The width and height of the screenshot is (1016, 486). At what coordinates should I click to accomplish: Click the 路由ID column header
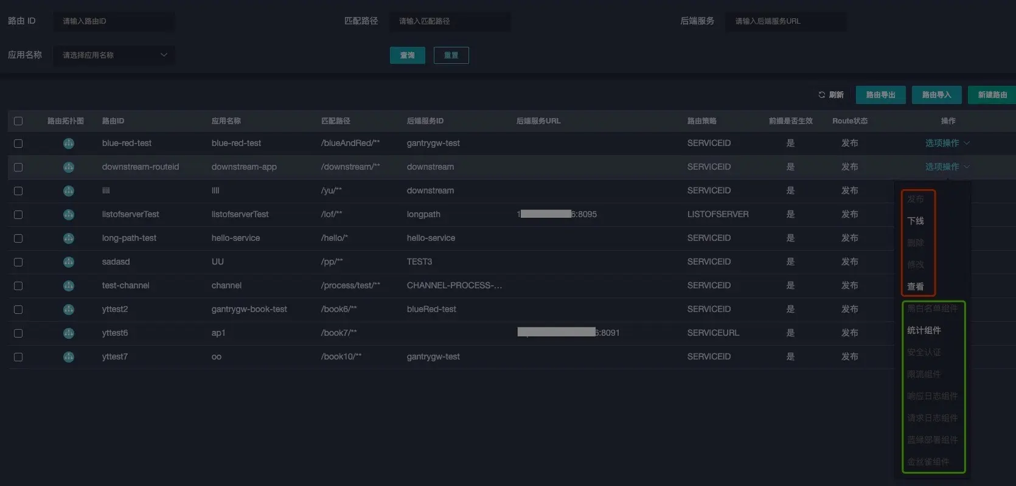pos(113,121)
